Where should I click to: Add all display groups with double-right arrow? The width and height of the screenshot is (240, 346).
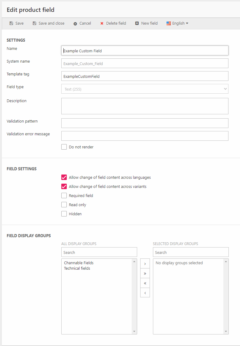pos(145,273)
